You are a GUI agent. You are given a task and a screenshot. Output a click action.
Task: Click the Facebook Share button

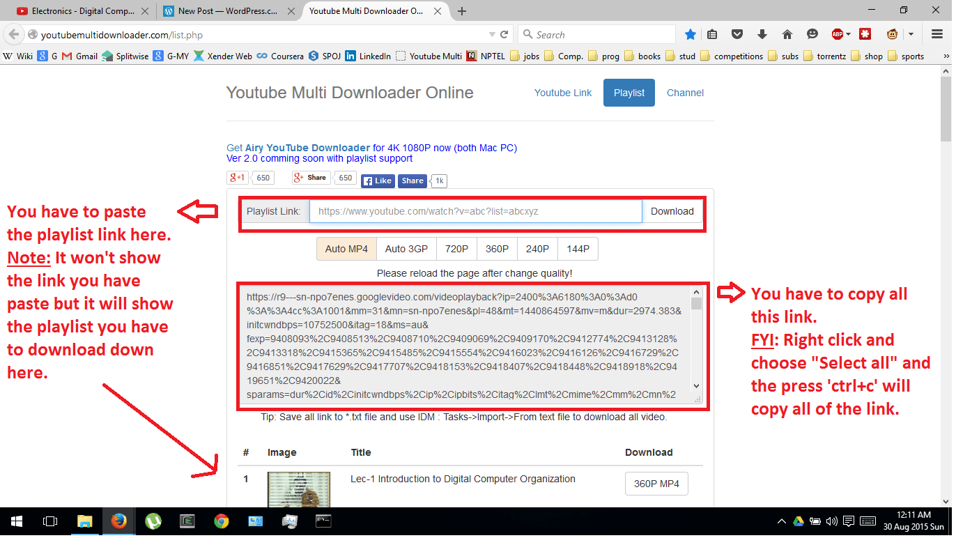(412, 180)
